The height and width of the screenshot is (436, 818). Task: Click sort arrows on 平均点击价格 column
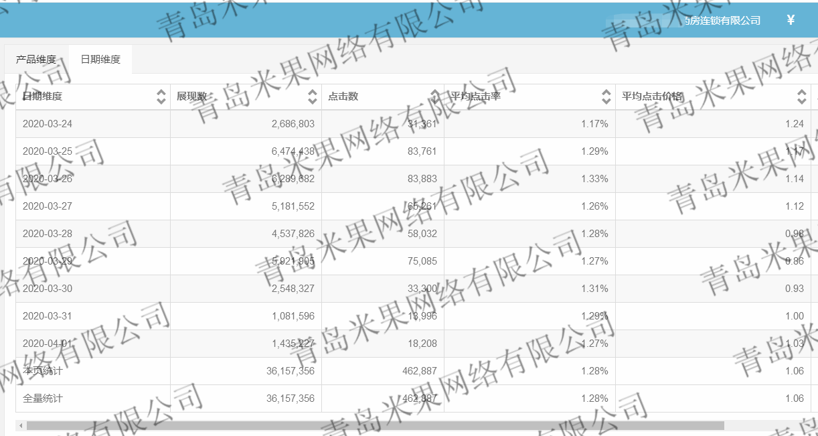point(801,96)
